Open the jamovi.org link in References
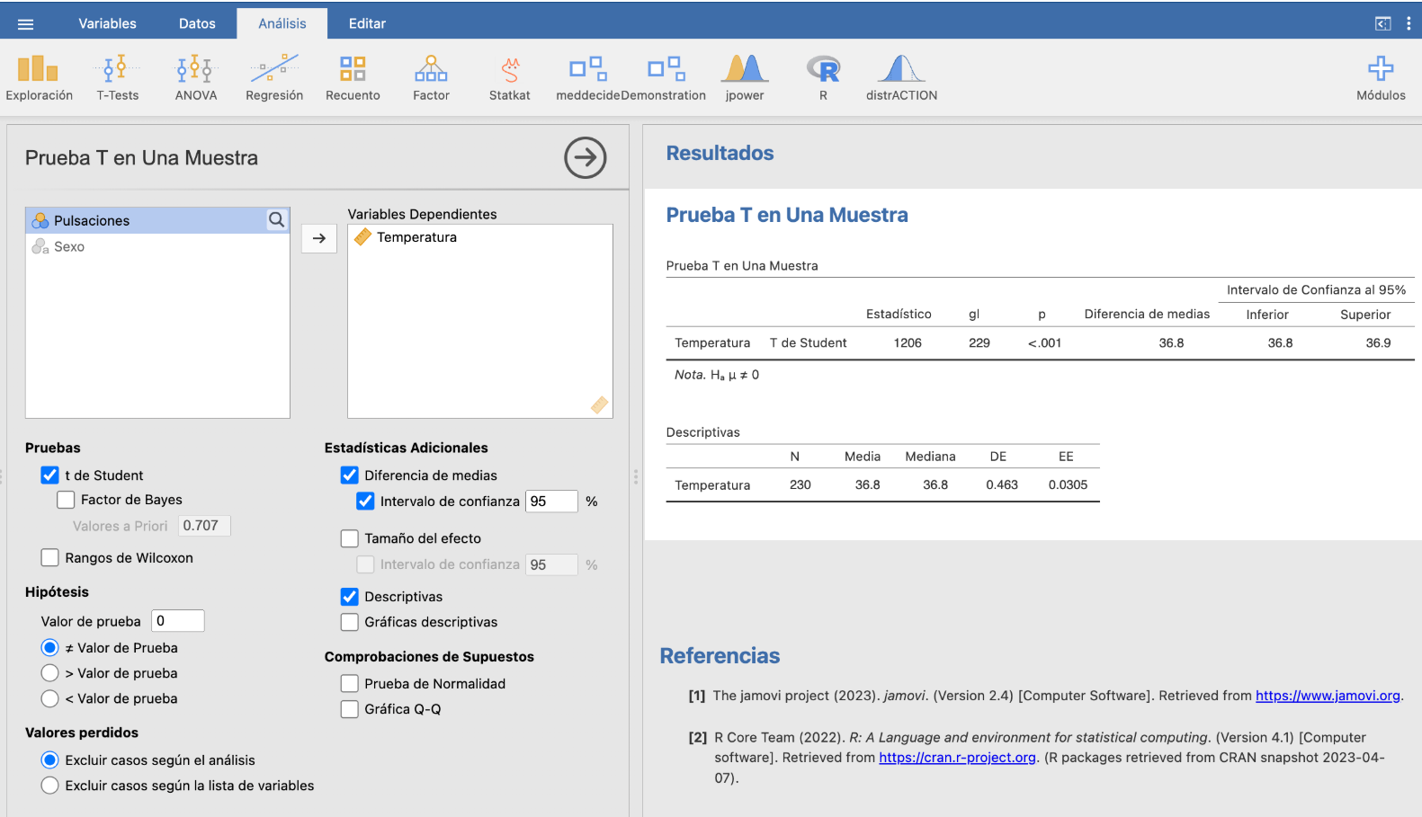 1328,696
